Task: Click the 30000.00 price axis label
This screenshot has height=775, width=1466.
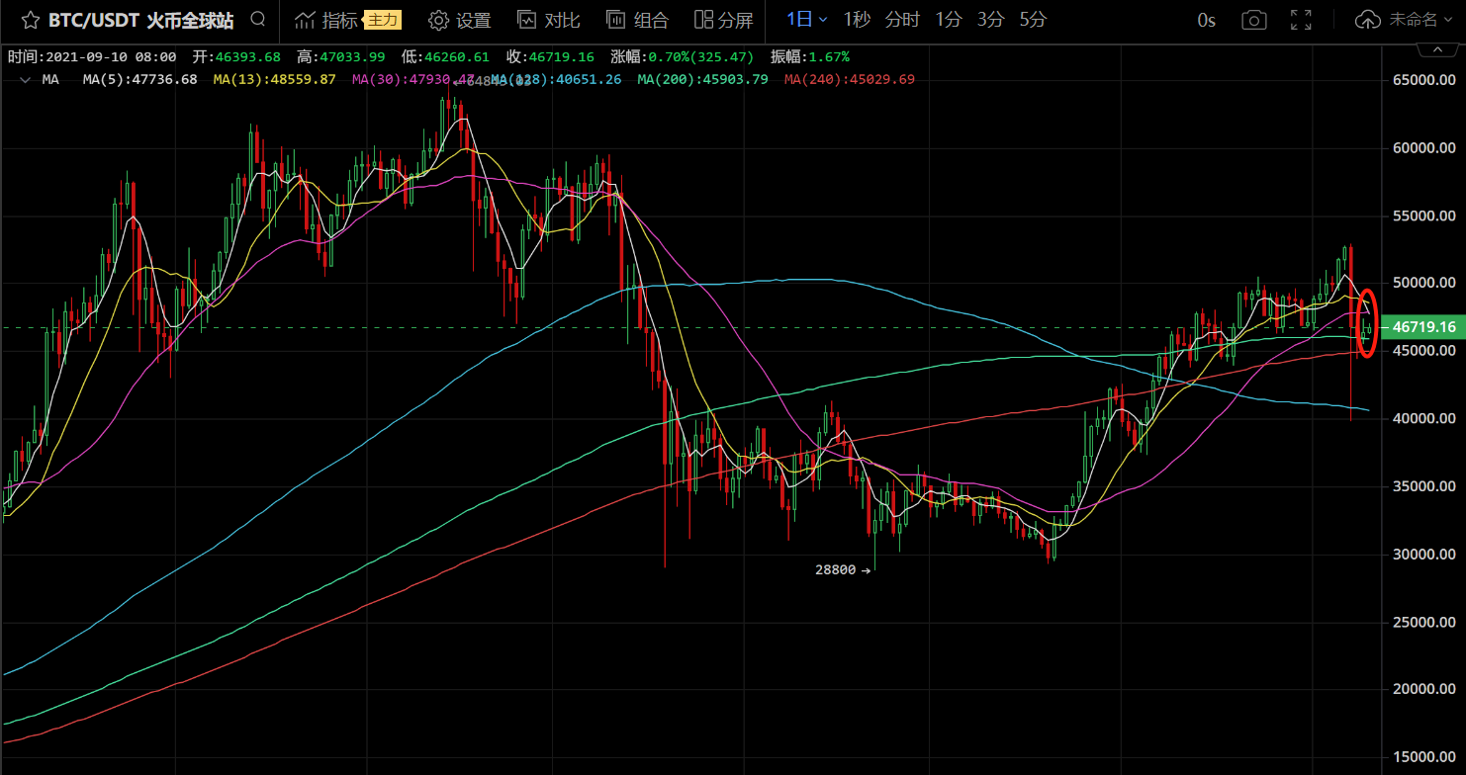Action: click(x=1423, y=554)
